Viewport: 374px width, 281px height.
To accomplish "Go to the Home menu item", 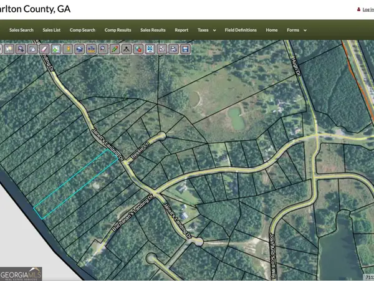I will point(272,30).
